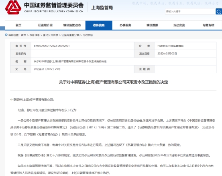Select document number 沪证监决〔2022〕29号

tap(47, 69)
